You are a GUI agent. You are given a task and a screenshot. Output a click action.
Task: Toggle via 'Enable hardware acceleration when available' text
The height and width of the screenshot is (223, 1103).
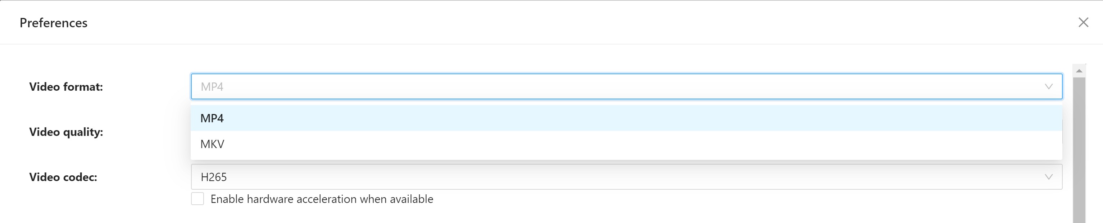pyautogui.click(x=322, y=199)
